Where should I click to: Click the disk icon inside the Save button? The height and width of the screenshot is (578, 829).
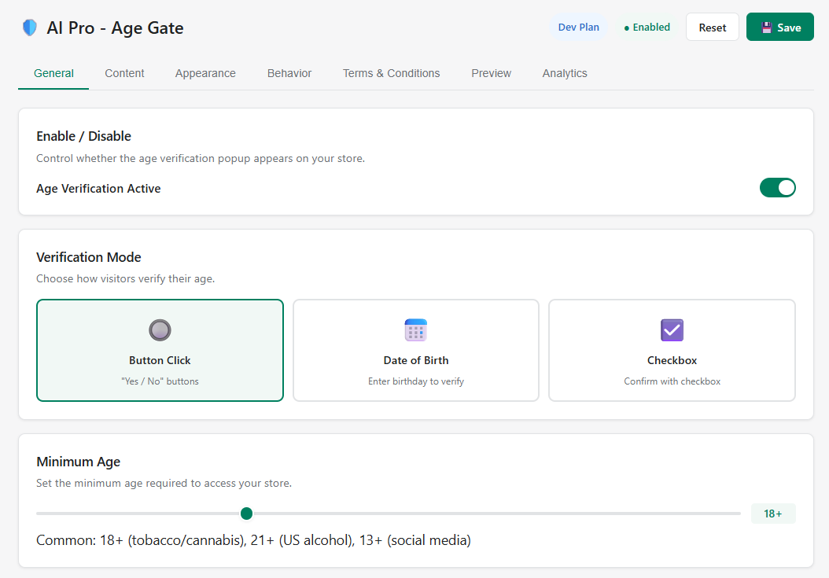point(766,26)
